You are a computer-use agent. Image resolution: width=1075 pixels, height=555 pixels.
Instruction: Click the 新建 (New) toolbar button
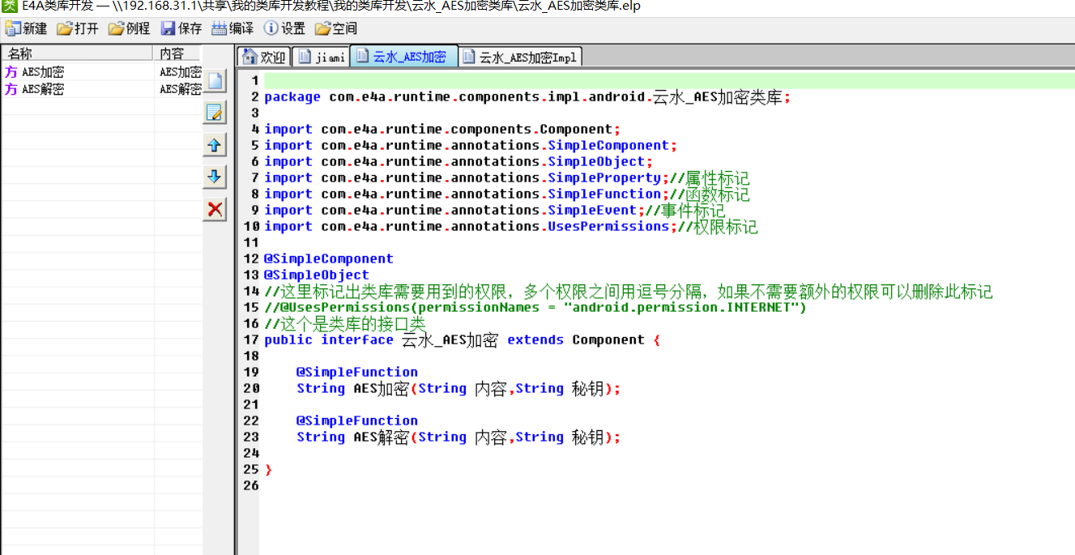(x=26, y=28)
